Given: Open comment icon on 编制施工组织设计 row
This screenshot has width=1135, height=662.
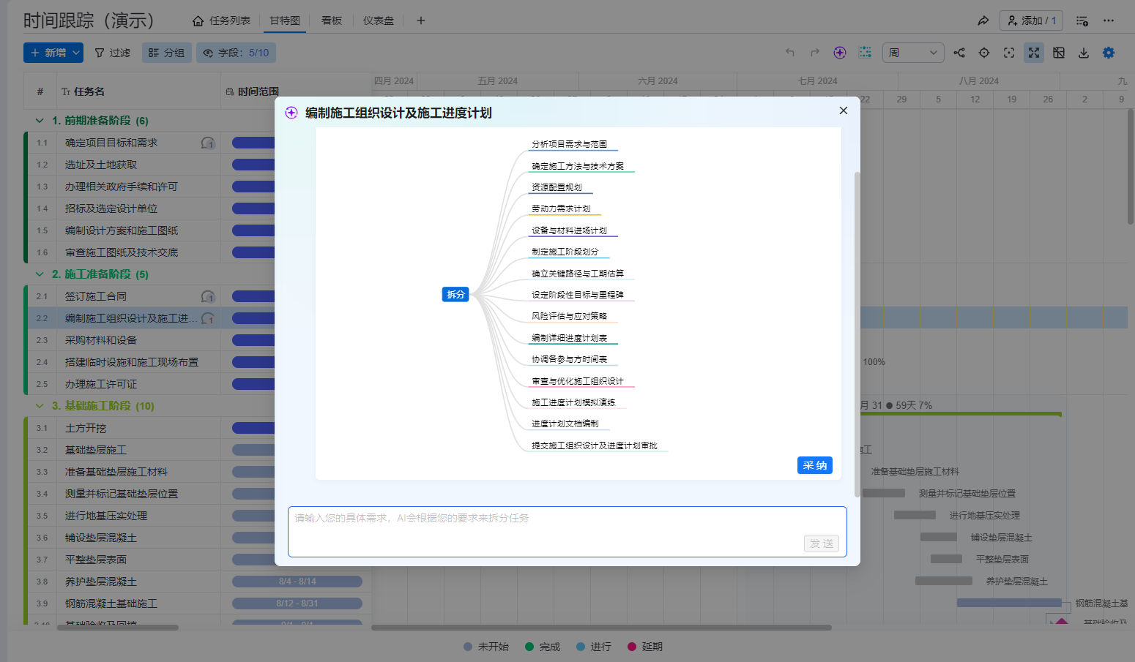Looking at the screenshot, I should point(208,319).
